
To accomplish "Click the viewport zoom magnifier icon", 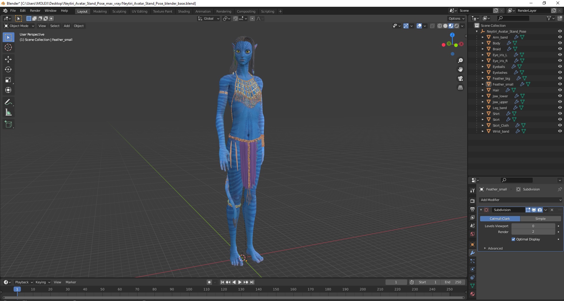I will click(460, 61).
